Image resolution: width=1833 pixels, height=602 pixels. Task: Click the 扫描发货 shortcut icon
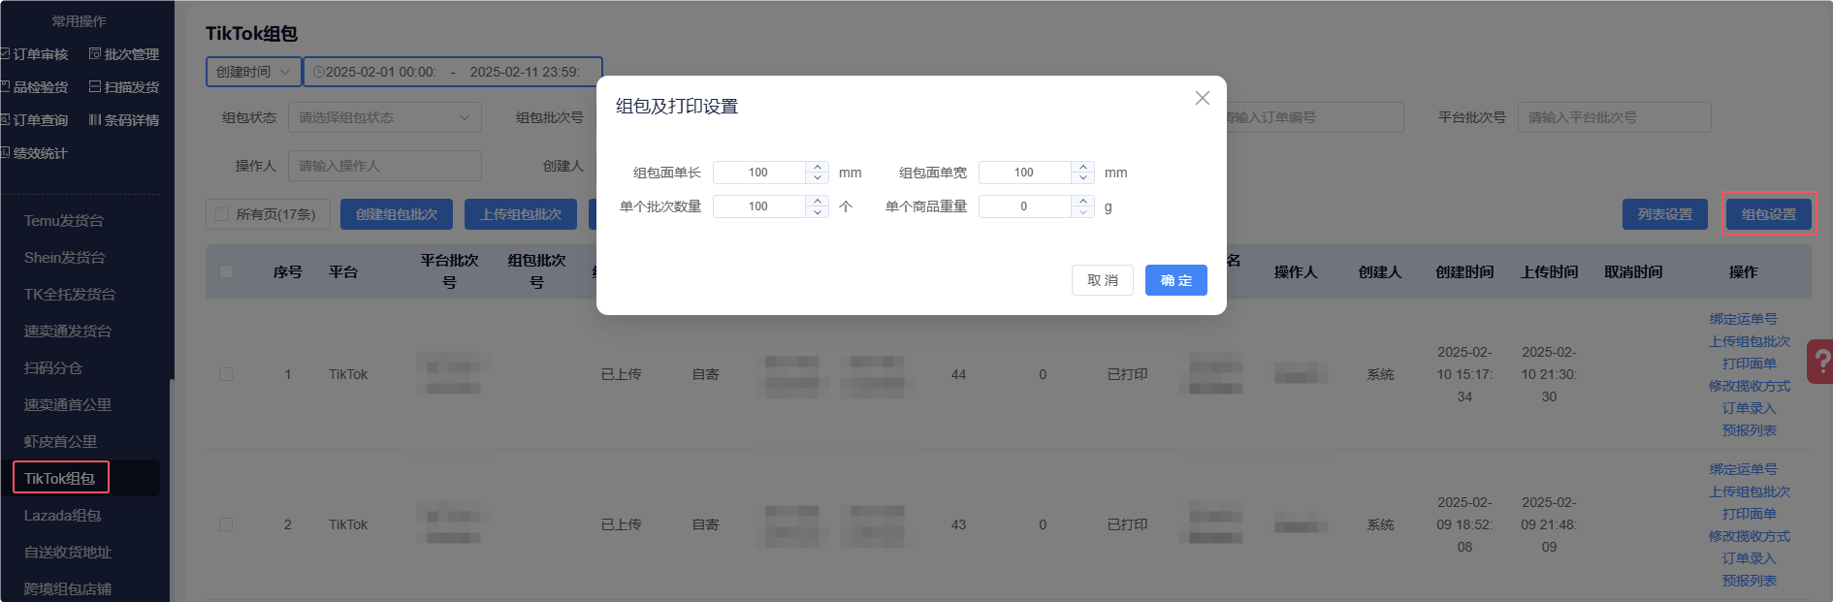click(95, 87)
